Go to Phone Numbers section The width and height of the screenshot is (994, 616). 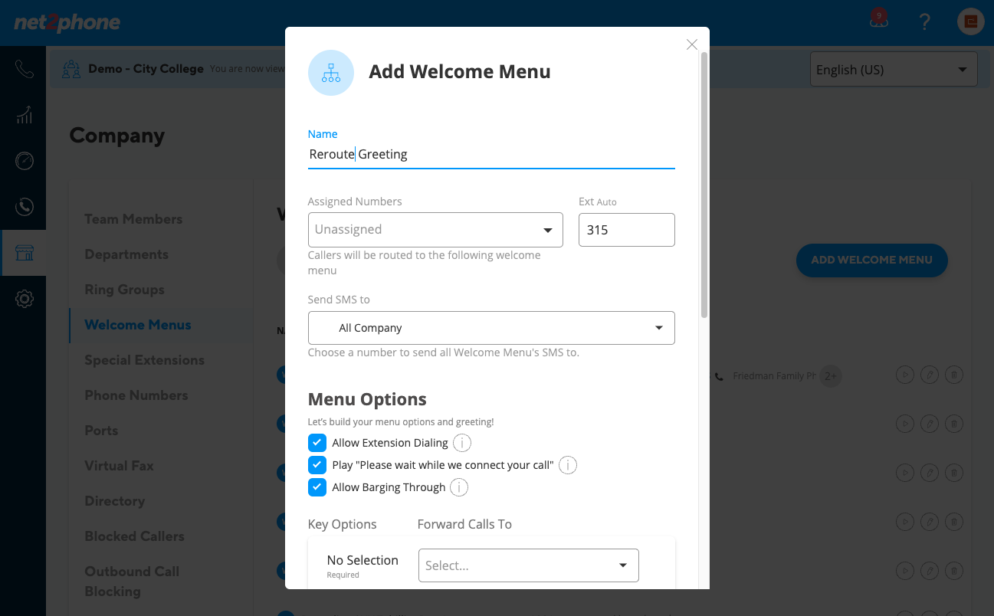136,395
